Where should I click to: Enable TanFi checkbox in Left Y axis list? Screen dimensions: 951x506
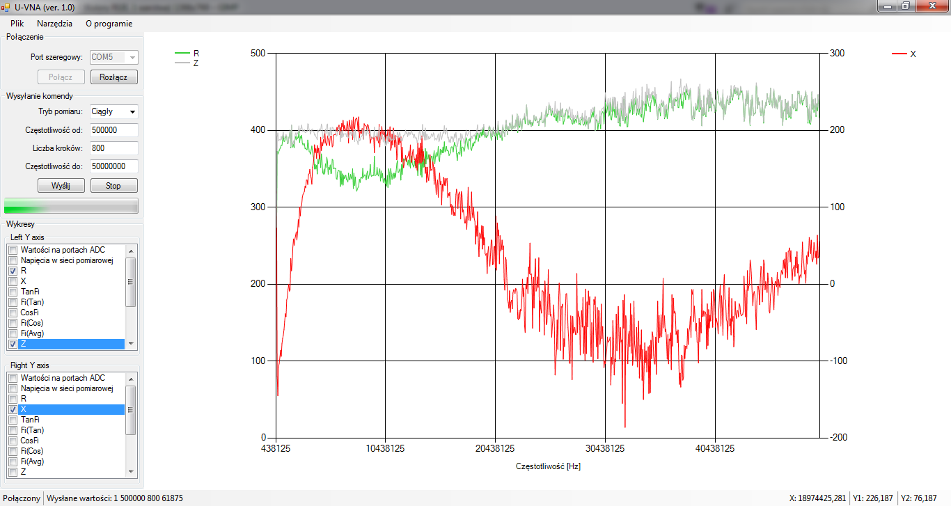tap(13, 292)
